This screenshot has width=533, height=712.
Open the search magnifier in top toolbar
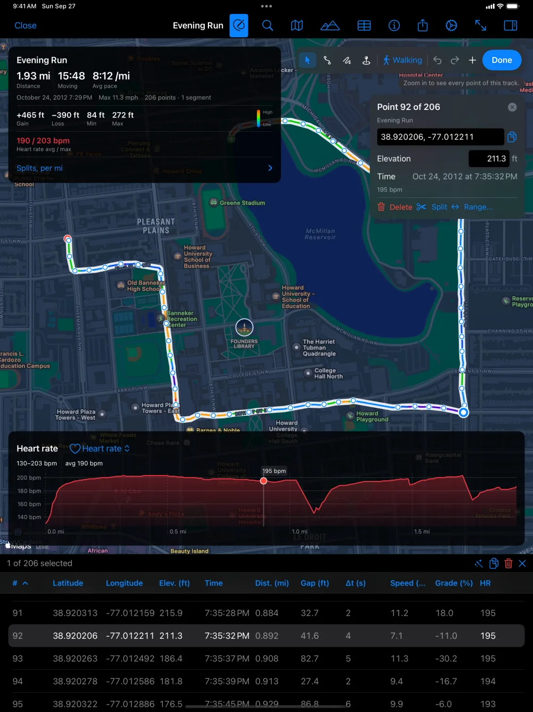(x=268, y=26)
